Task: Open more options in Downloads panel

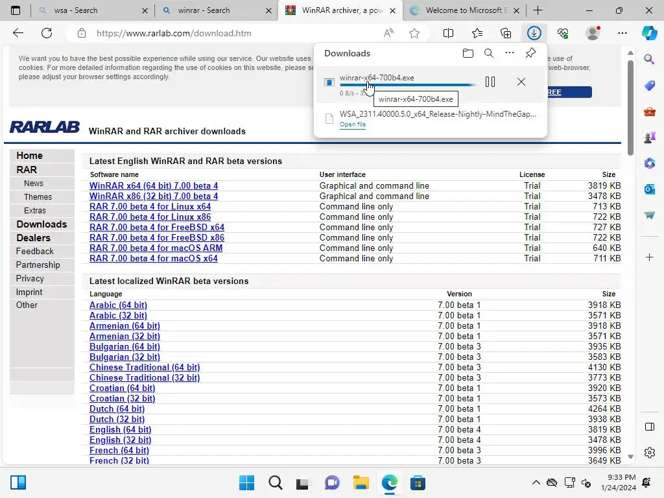Action: 510,53
